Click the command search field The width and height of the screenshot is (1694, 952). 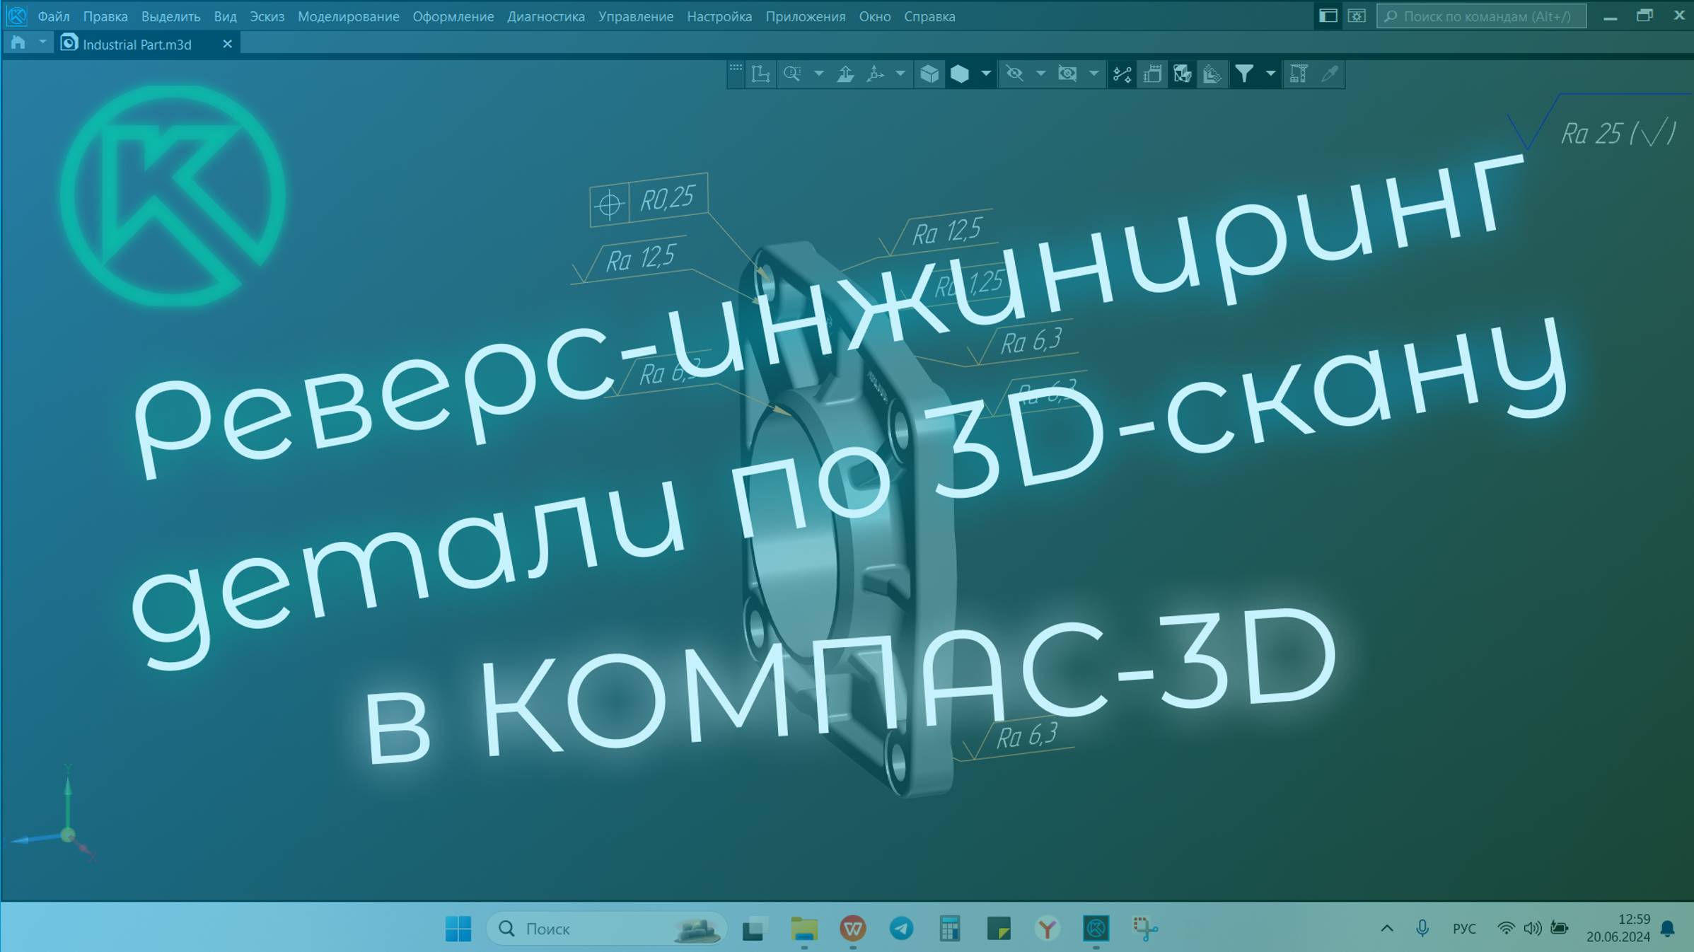[1481, 16]
